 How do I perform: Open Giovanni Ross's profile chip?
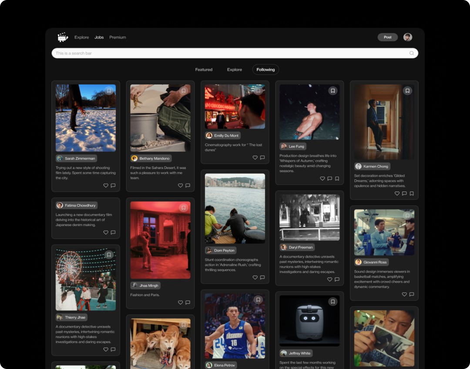(371, 262)
